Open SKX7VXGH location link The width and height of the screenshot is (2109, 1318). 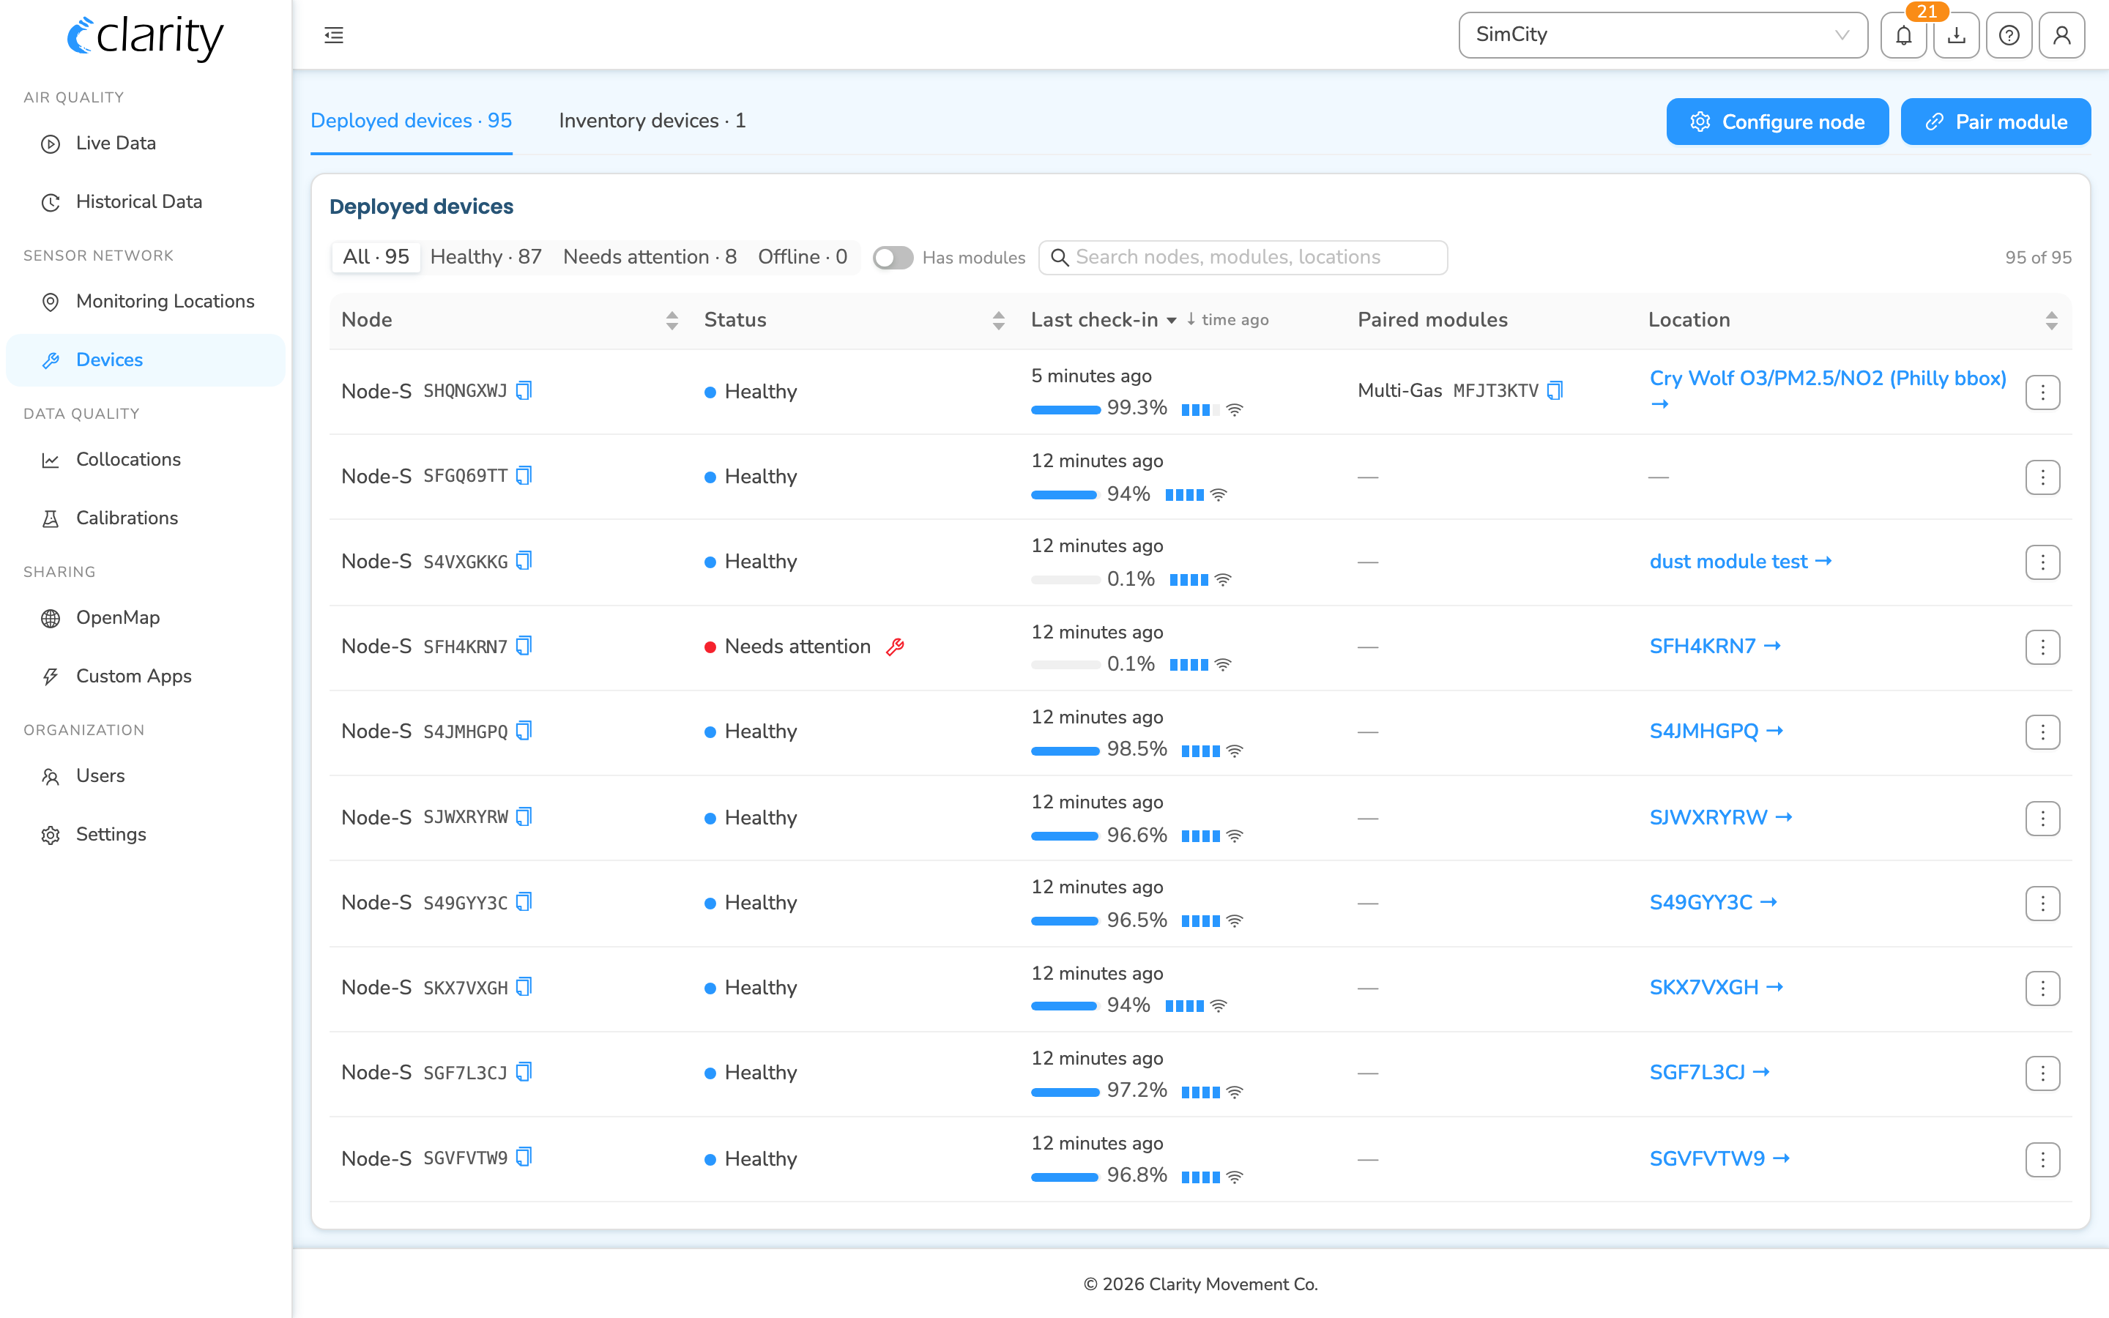(x=1716, y=987)
